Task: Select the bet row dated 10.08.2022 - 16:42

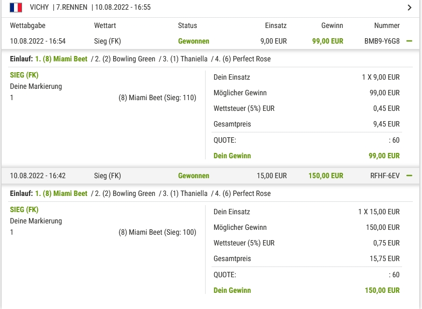Action: 211,175
